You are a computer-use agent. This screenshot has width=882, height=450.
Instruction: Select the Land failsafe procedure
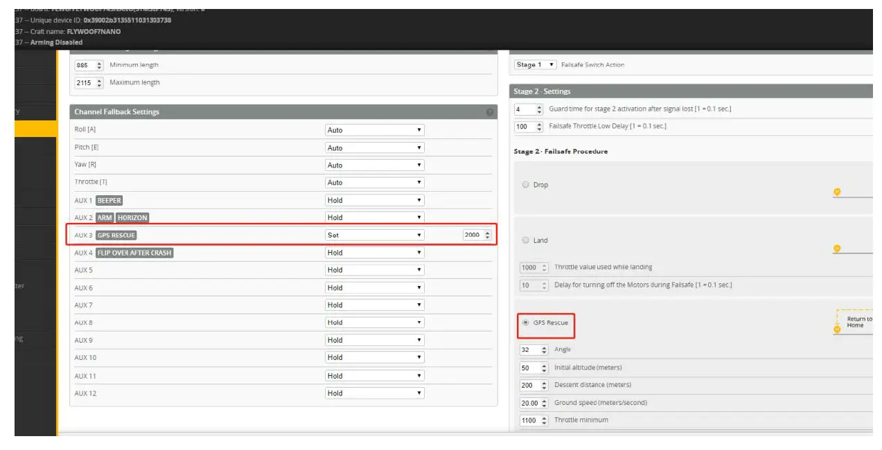[525, 240]
